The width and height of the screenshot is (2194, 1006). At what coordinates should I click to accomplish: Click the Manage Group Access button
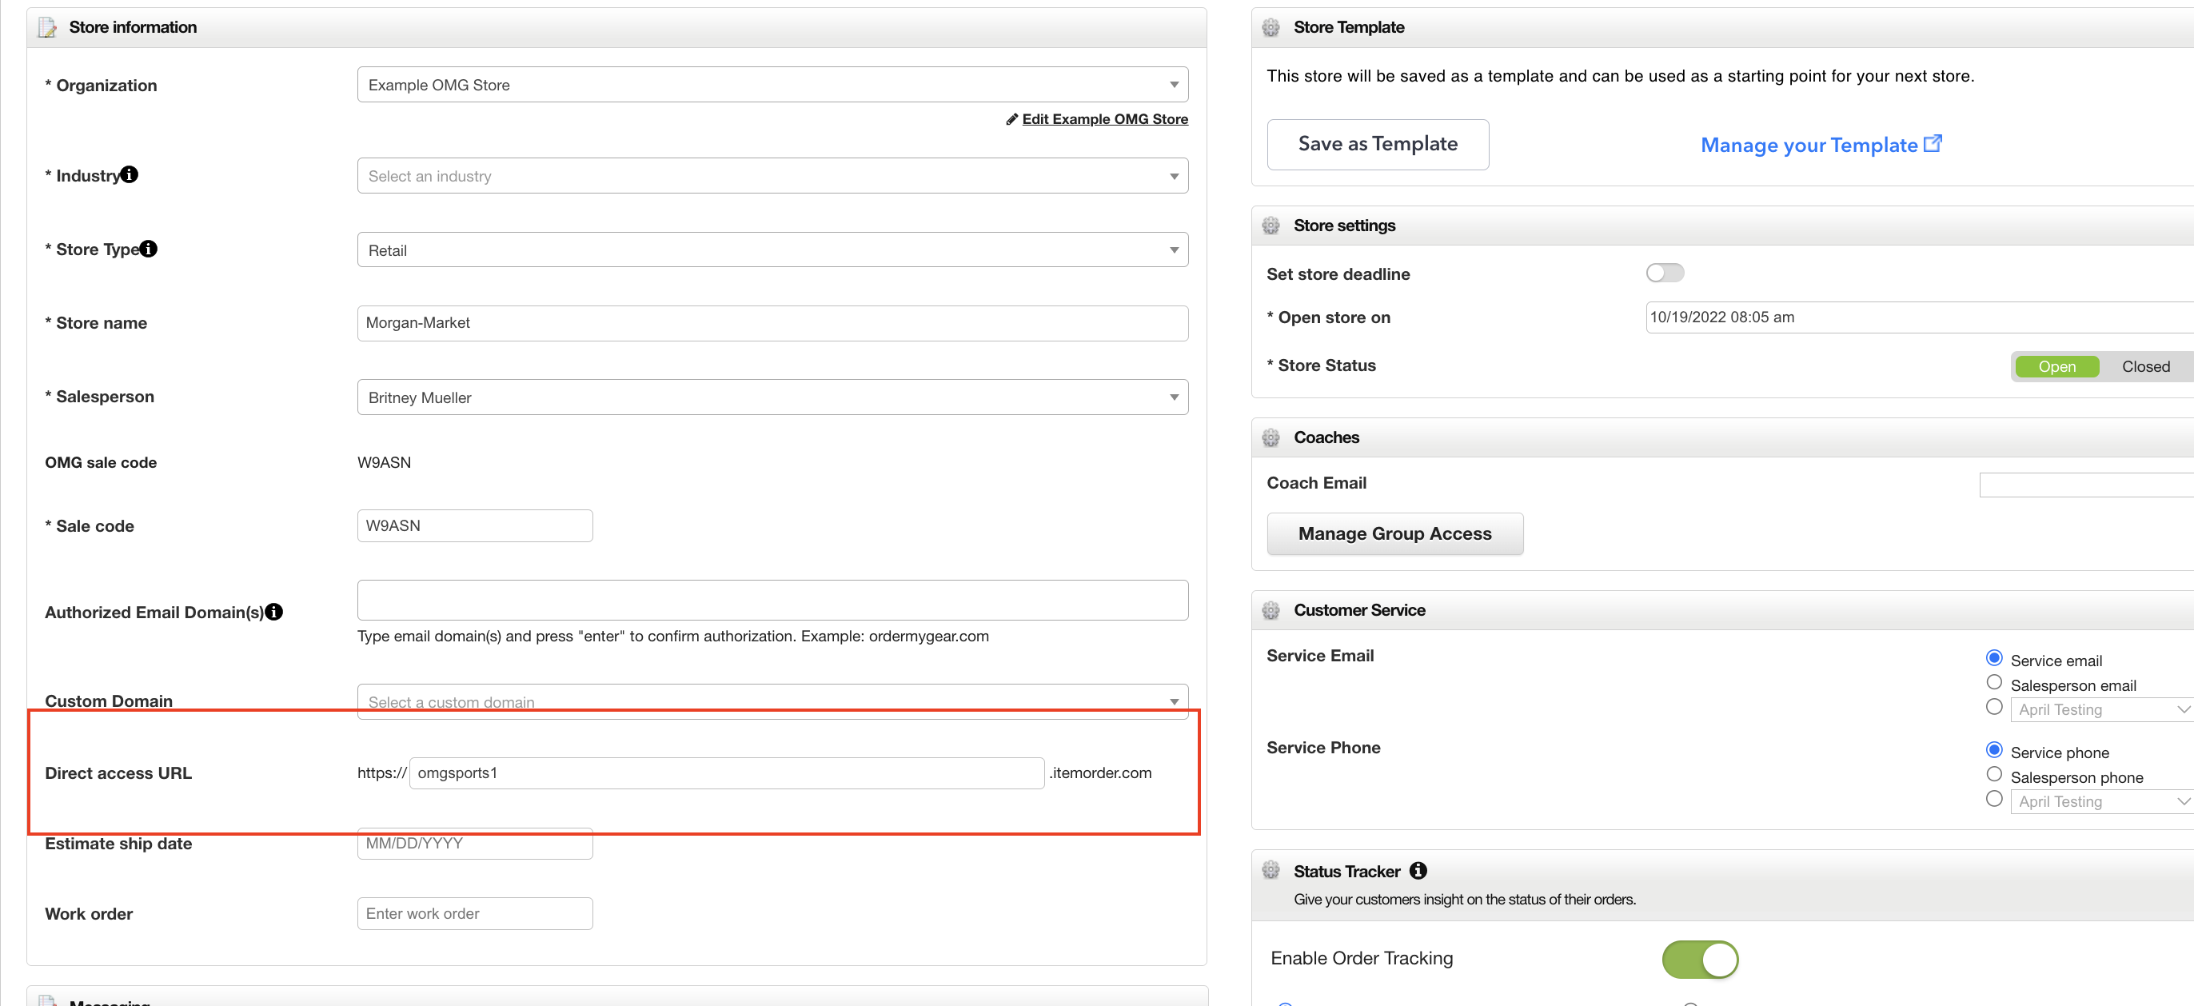coord(1394,534)
